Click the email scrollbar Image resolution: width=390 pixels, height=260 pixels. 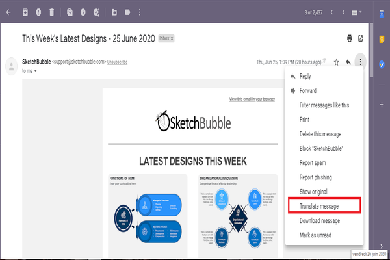(x=371, y=51)
